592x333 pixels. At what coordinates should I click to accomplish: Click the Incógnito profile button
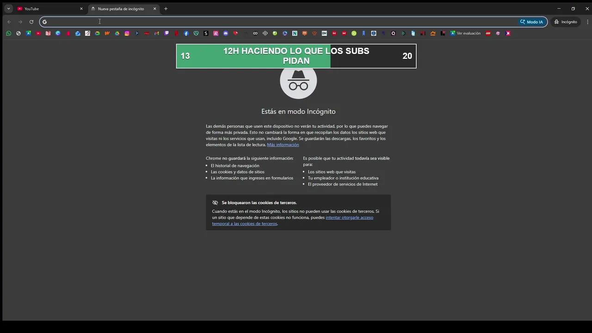pyautogui.click(x=565, y=22)
